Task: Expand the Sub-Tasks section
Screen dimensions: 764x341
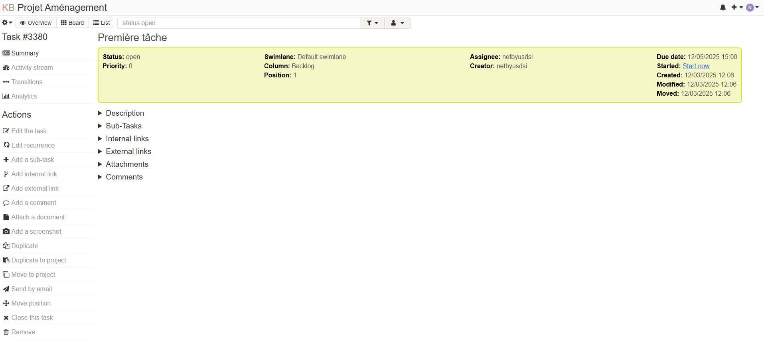Action: click(123, 126)
